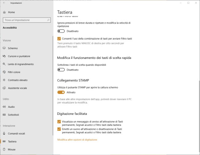
Task: Select the Cursore e puntatore icon
Action: coord(4,56)
